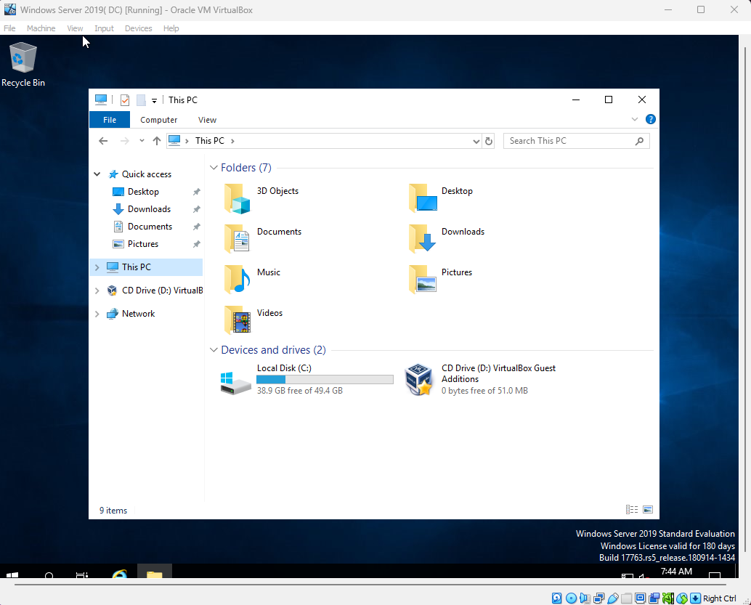Screen dimensions: 751x605
Task: Click the Properties quick access toolbar icon
Action: tap(125, 100)
